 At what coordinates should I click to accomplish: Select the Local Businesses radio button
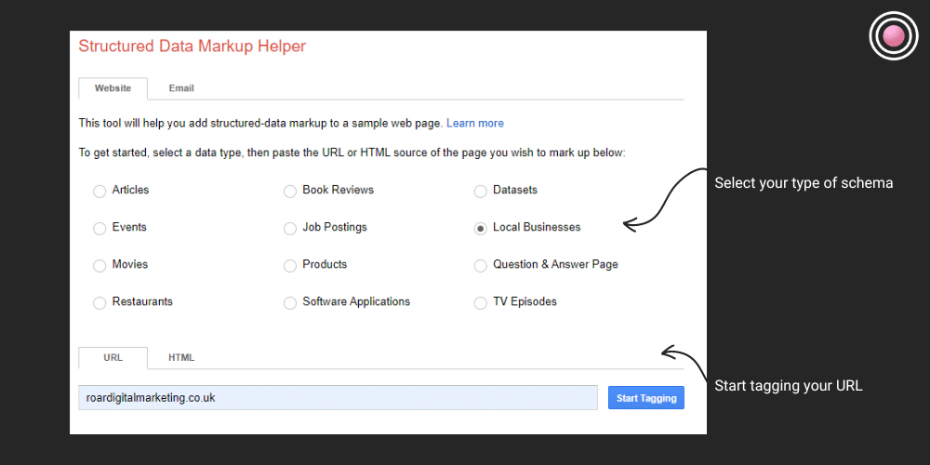481,228
